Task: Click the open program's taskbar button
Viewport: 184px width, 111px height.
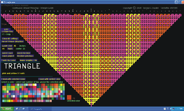Action: 40,109
